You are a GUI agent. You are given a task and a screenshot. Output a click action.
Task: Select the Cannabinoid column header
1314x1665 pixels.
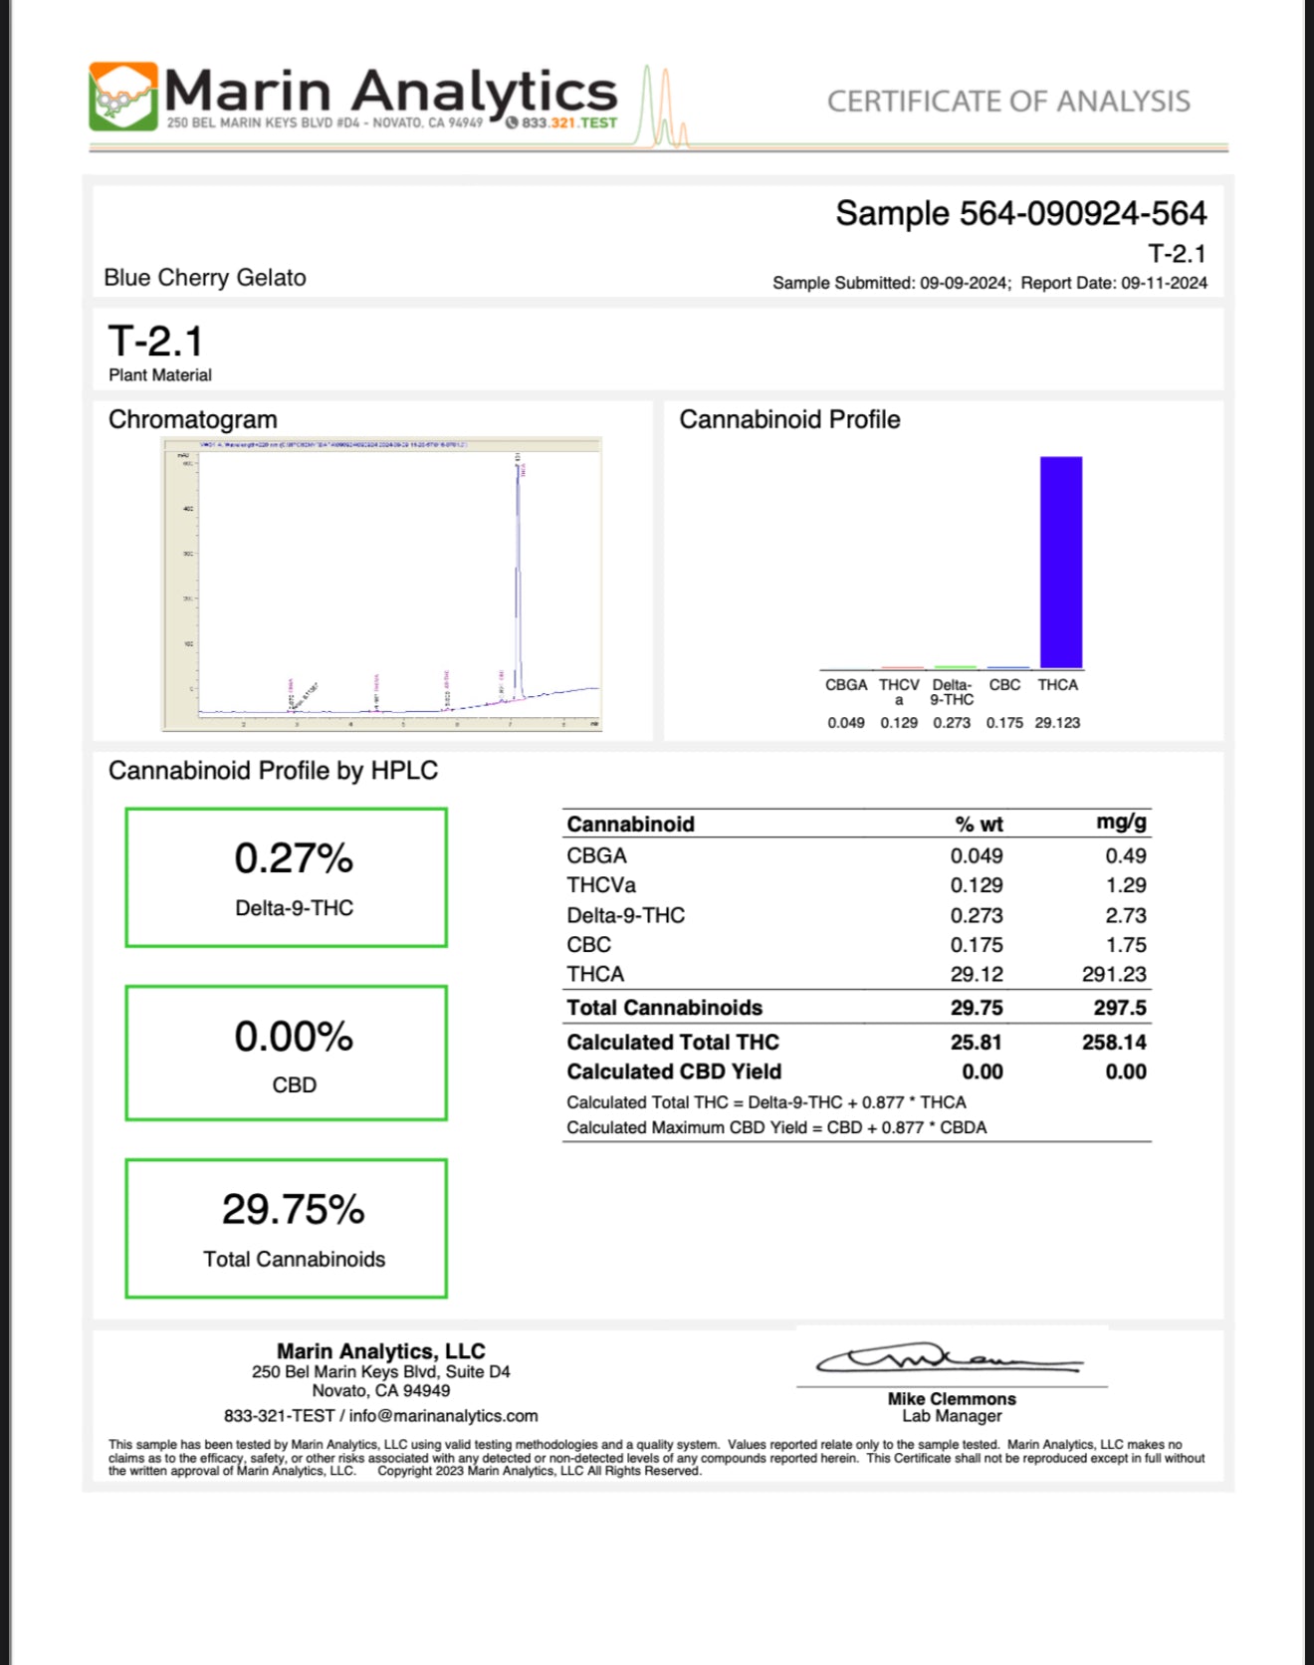click(x=630, y=824)
